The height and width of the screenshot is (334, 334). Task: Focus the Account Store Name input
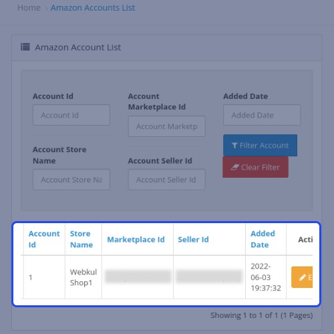point(71,180)
